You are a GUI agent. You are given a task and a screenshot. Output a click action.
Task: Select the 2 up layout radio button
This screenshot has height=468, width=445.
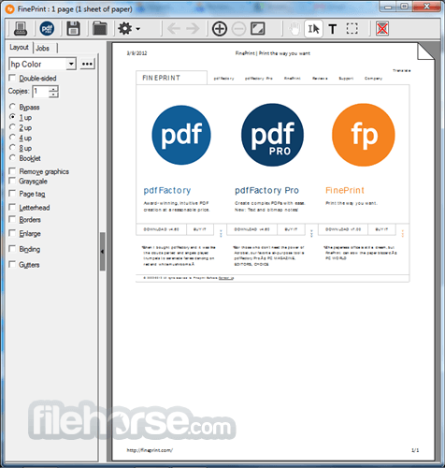[x=12, y=127]
